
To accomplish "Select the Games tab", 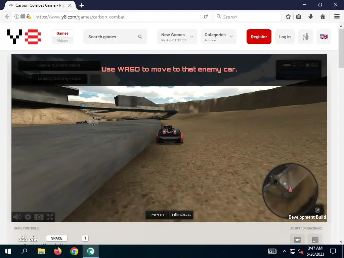I will [x=62, y=33].
